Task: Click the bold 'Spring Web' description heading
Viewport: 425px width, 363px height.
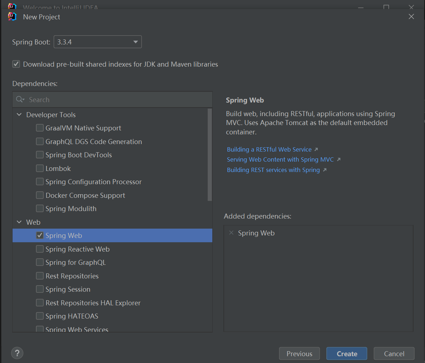Action: coord(245,100)
